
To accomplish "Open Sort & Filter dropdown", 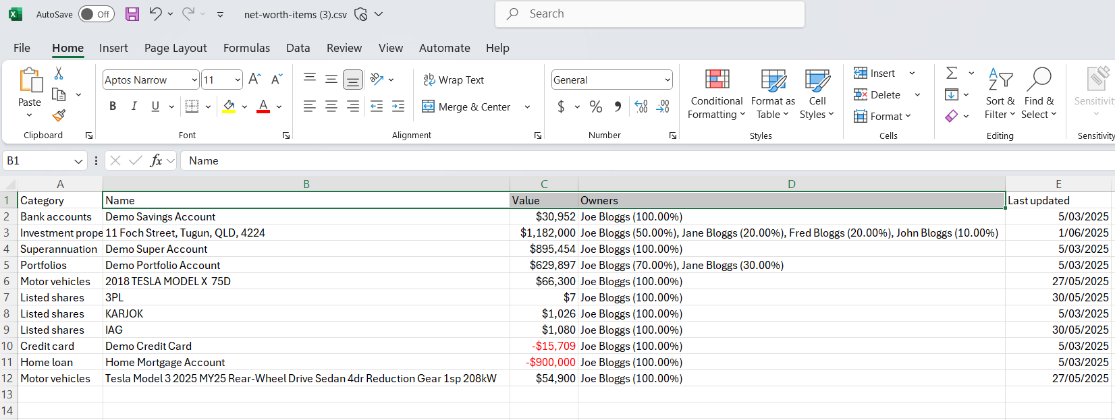I will 1000,94.
